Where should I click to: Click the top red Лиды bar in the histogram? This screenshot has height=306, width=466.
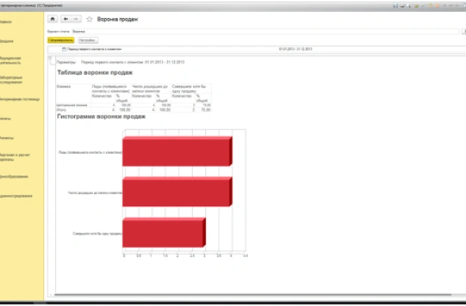[176, 151]
